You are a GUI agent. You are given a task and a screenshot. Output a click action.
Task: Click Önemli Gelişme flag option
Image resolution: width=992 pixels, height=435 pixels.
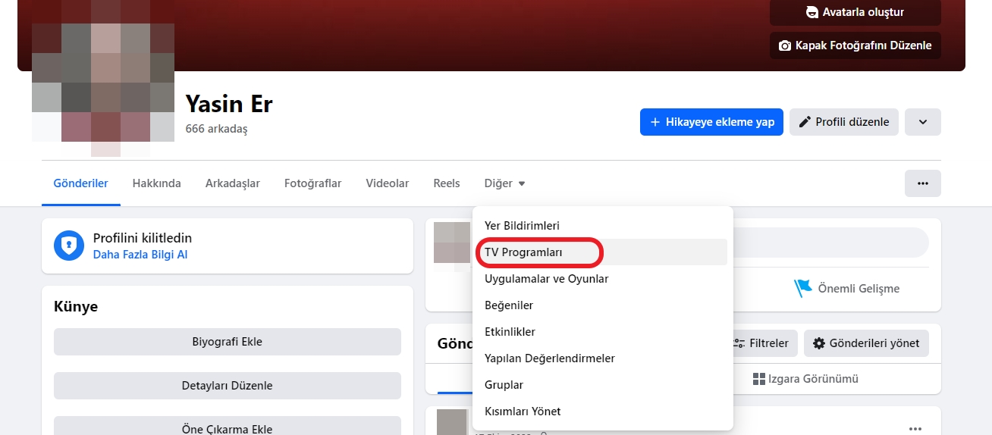[x=846, y=288]
